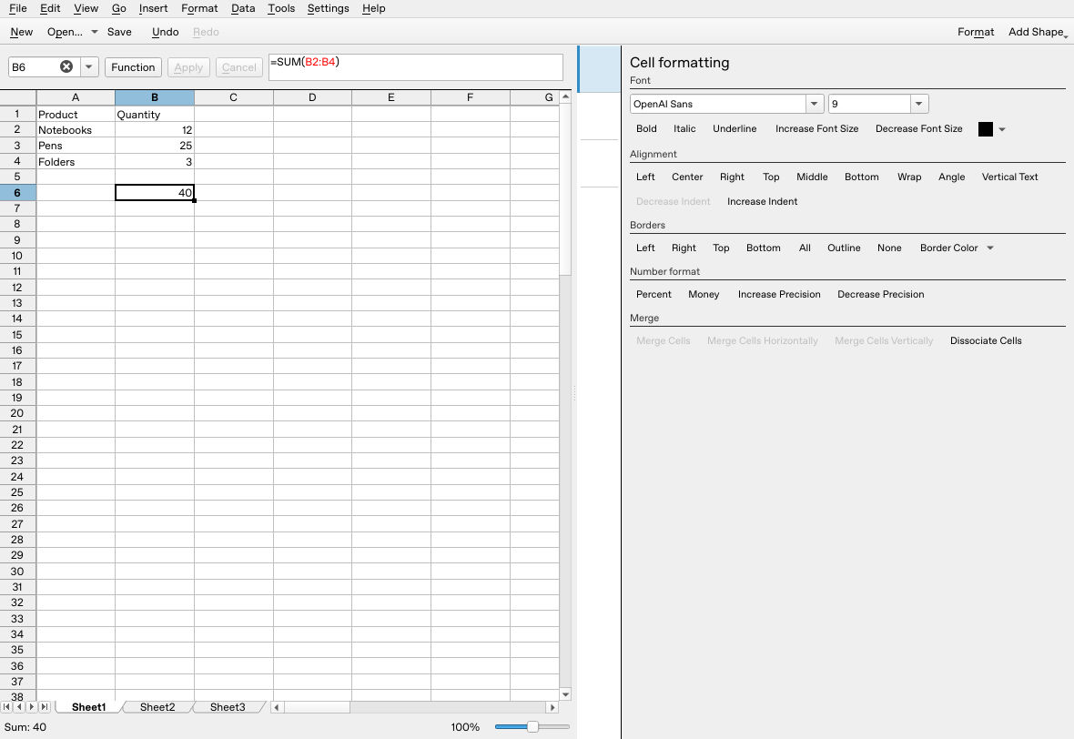
Task: Open the Add Shape dropdown
Action: click(x=1037, y=32)
